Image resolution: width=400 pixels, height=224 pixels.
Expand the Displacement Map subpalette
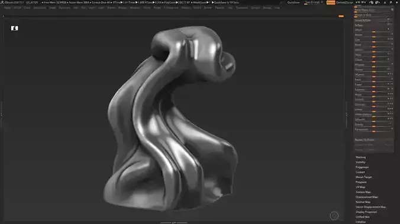pyautogui.click(x=367, y=197)
